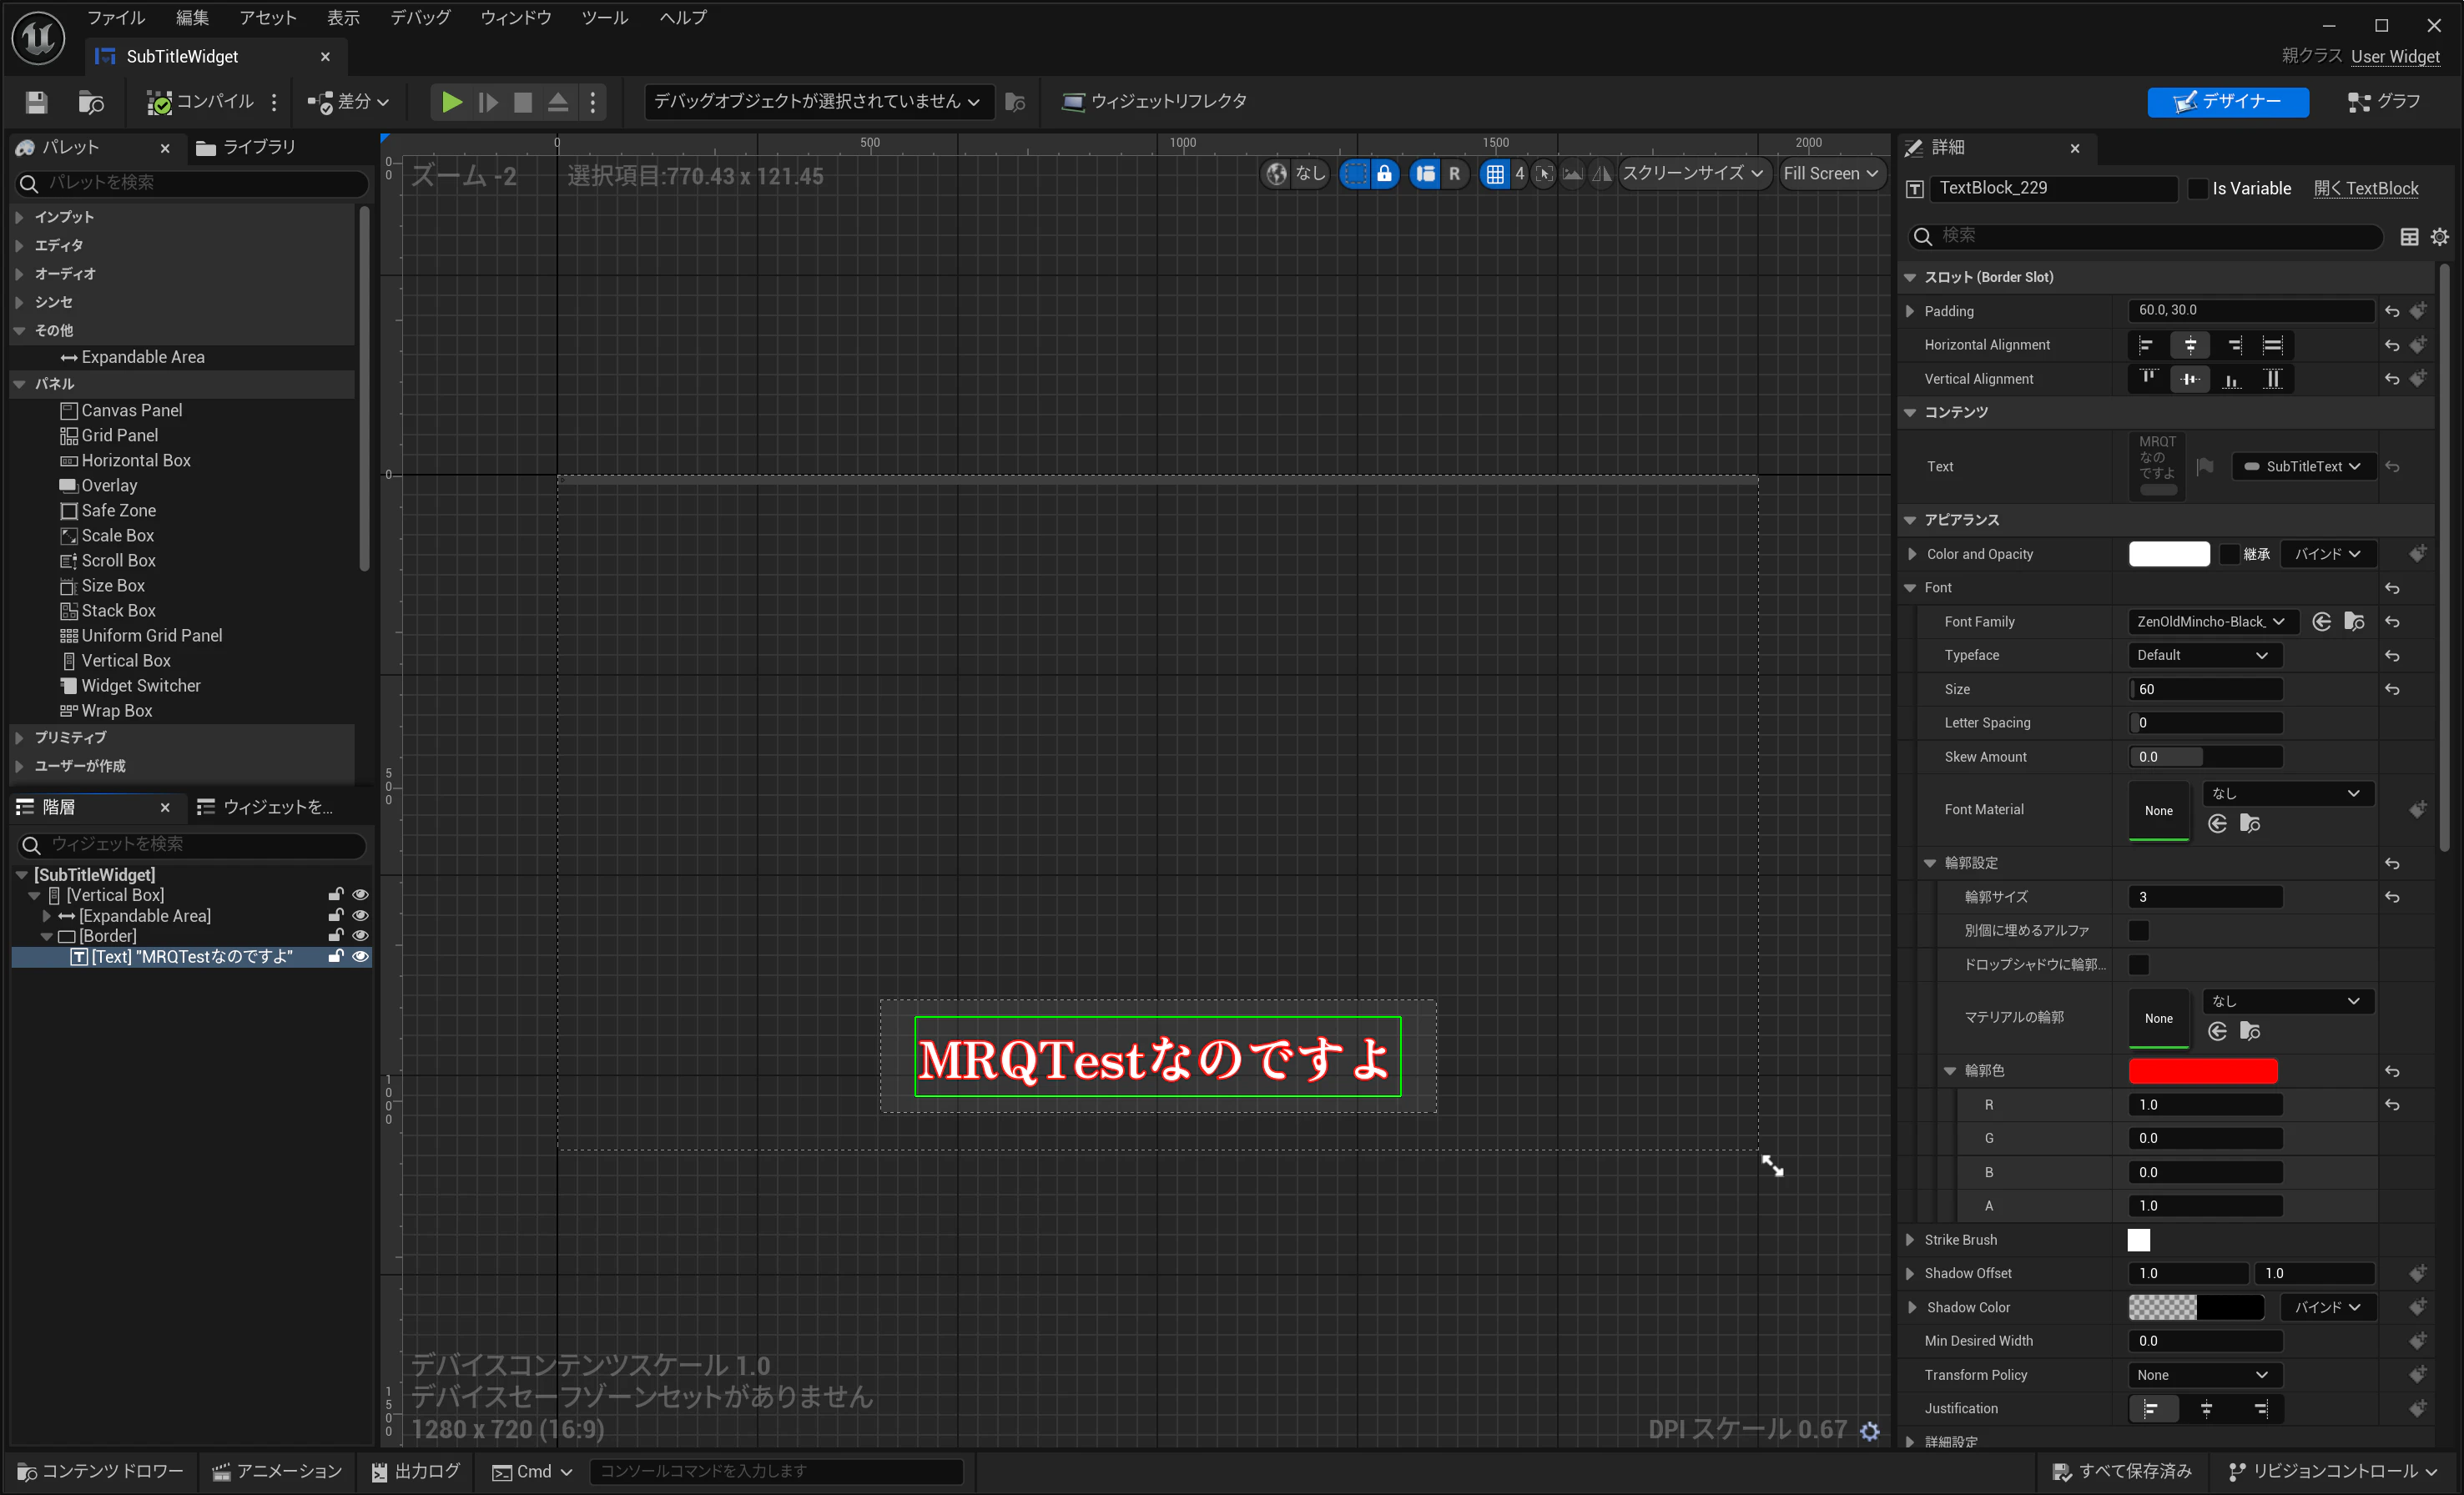The image size is (2464, 1495).
Task: Click the 開く TextBlock link
Action: point(2366,189)
